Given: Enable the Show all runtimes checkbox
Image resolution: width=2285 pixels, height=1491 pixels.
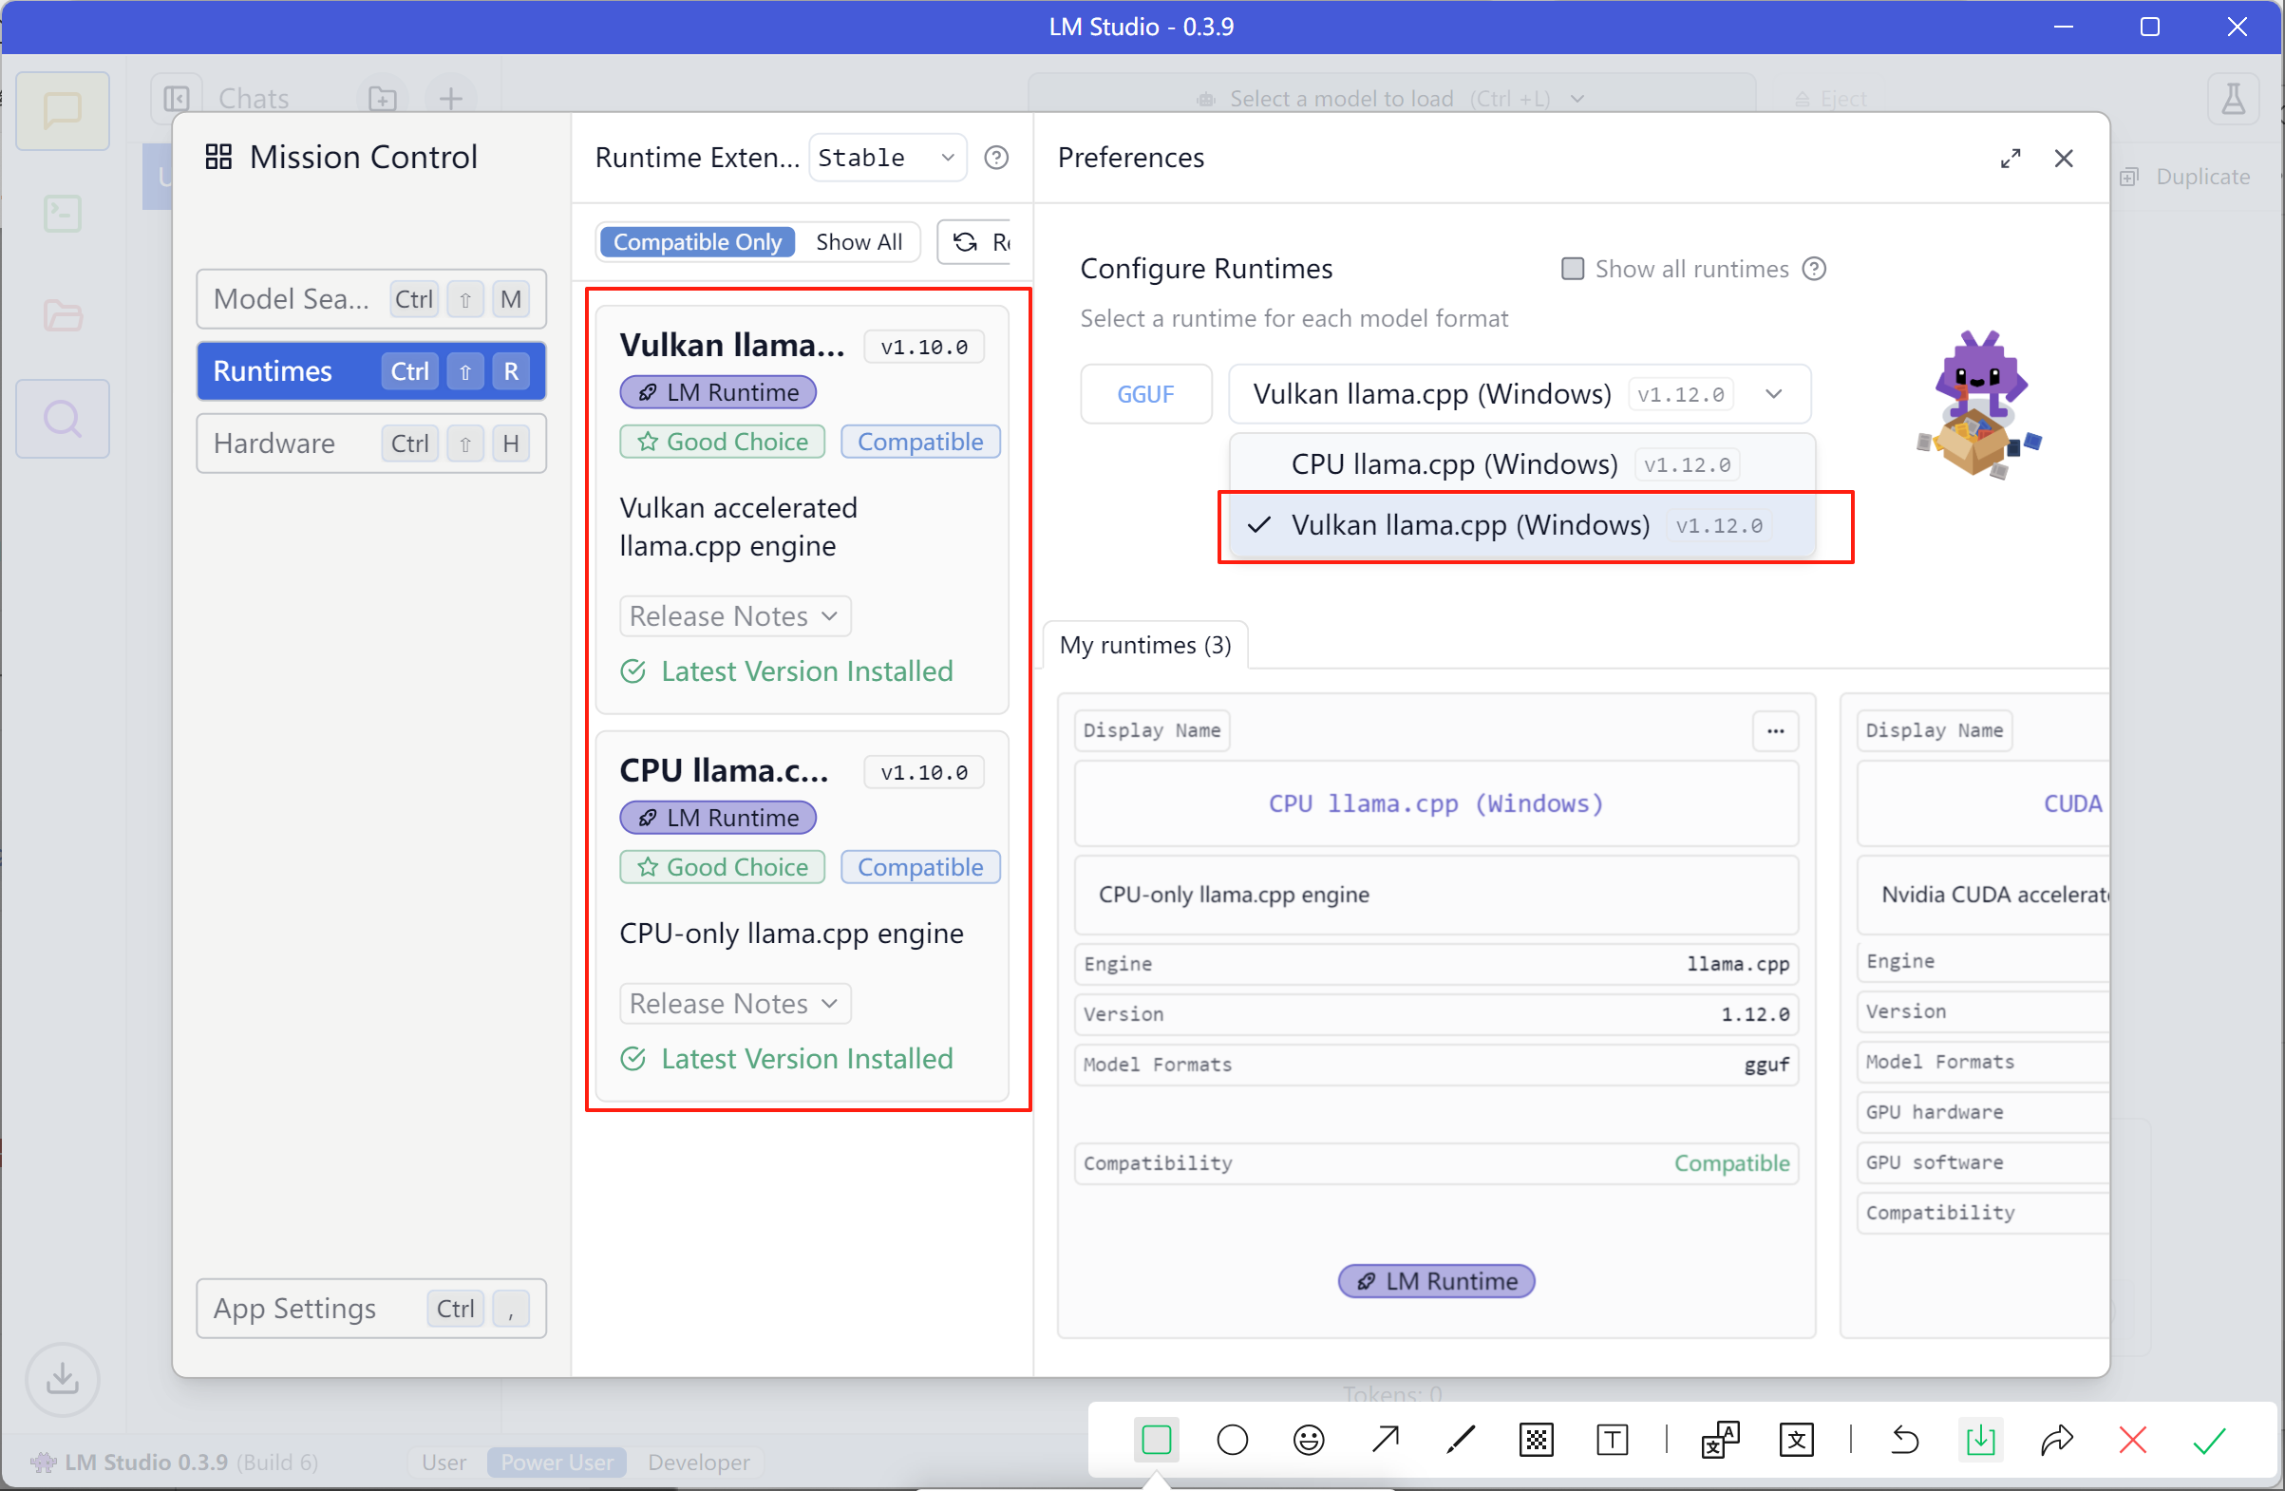Looking at the screenshot, I should coord(1572,269).
